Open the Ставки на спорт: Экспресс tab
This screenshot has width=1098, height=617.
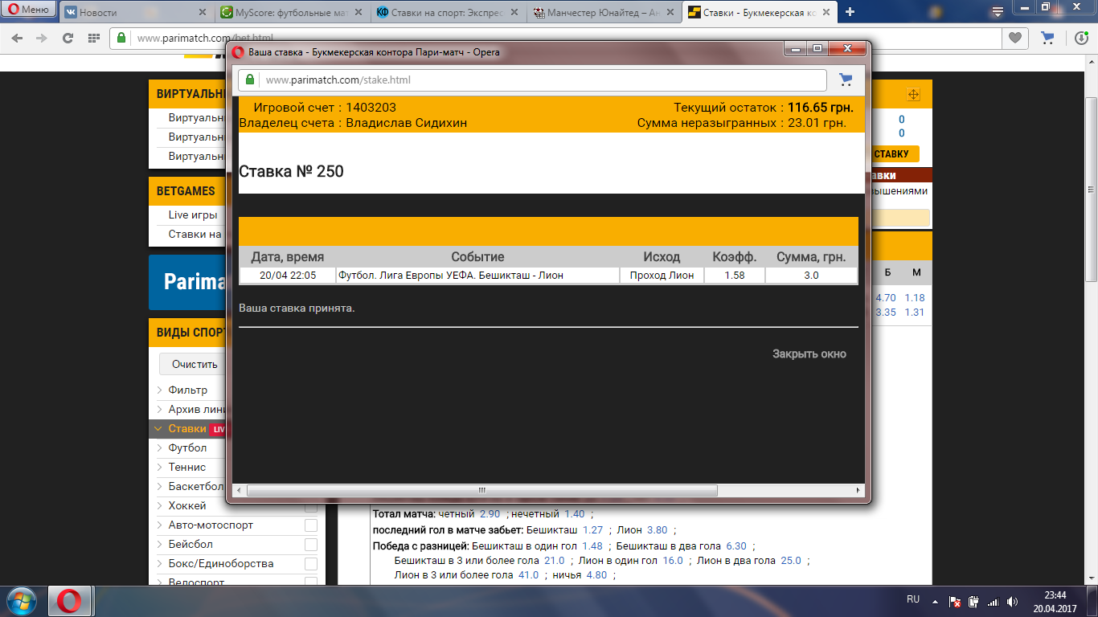point(448,12)
